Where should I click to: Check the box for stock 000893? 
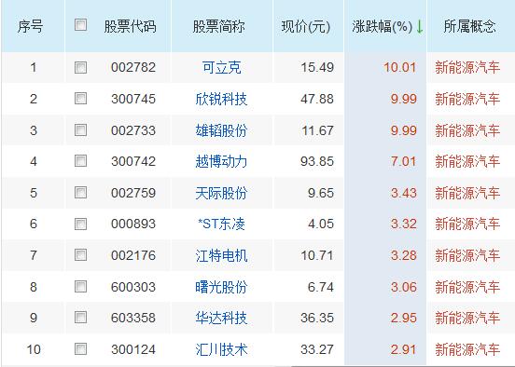tap(80, 224)
